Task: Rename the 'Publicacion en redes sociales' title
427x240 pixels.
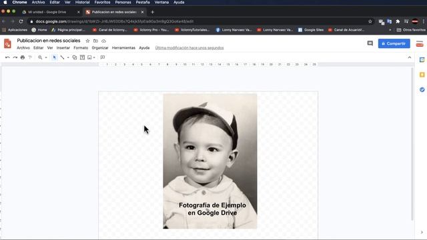Action: (x=49, y=41)
